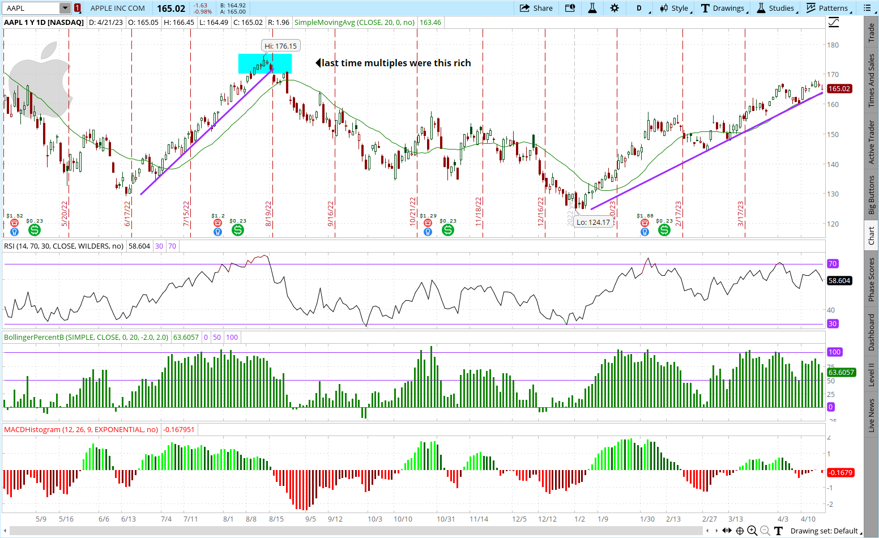The image size is (879, 538).
Task: Click the RSI purple 70 overbought level tag
Action: pyautogui.click(x=833, y=263)
